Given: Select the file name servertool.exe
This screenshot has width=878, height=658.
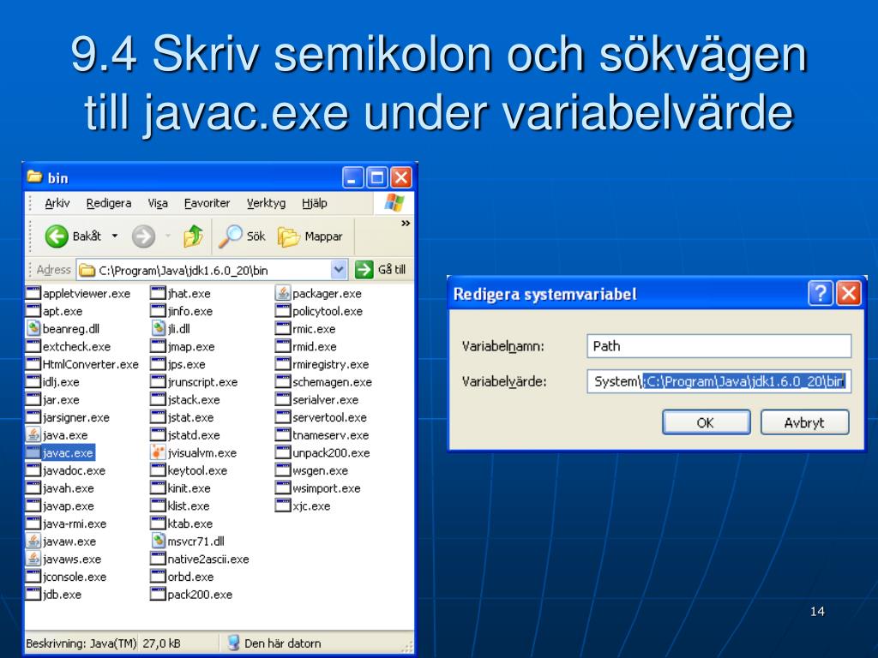Looking at the screenshot, I should tap(330, 417).
